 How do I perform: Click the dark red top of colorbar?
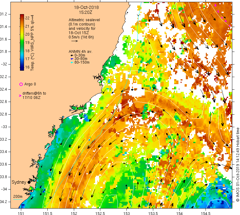click(x=22, y=15)
